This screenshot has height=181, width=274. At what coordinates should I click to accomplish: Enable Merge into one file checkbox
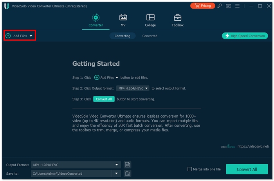(190, 169)
